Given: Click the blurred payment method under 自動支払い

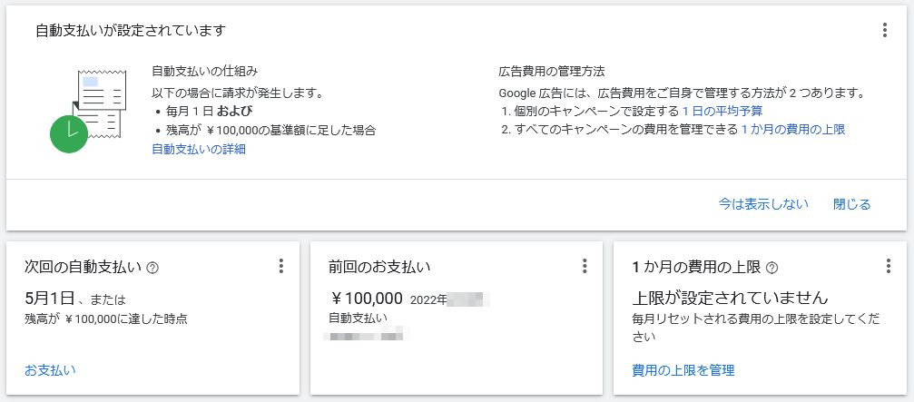Looking at the screenshot, I should tap(366, 335).
